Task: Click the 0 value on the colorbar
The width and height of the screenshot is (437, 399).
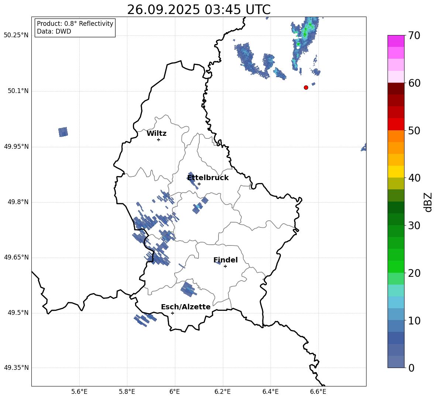Action: [x=412, y=368]
